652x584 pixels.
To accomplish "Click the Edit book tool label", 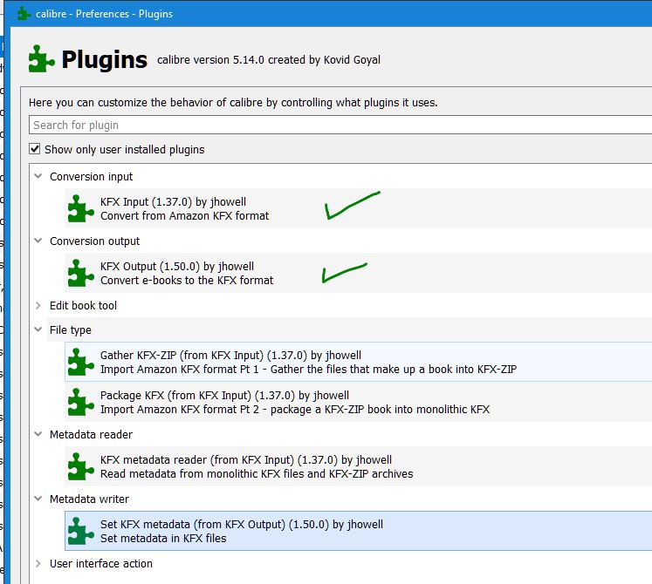I will tap(83, 306).
